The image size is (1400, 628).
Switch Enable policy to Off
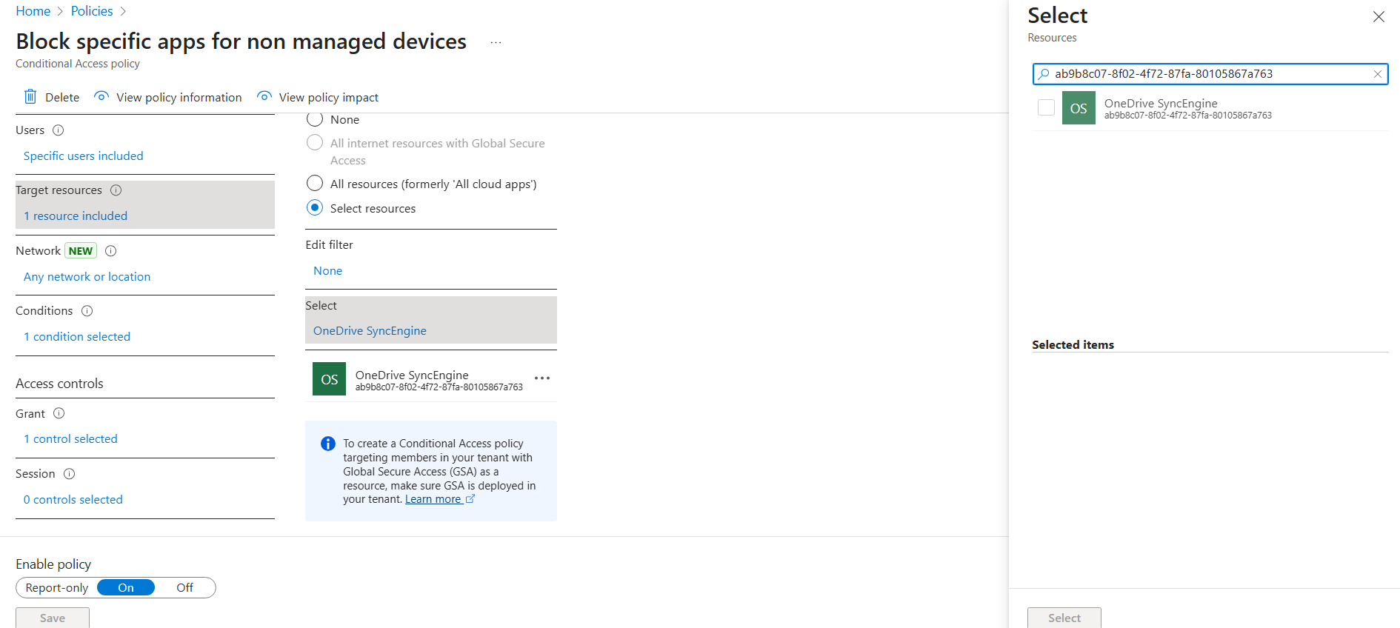pyautogui.click(x=185, y=588)
